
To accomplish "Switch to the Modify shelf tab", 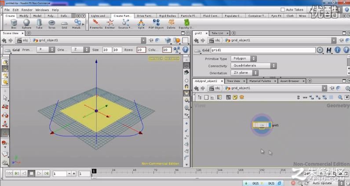I will tap(24, 16).
